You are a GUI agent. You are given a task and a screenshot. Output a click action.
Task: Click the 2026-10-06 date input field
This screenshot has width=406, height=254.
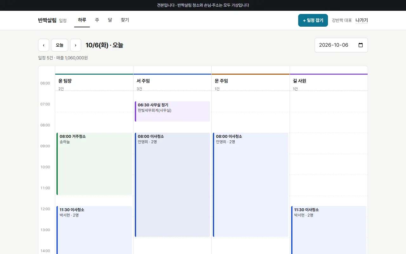(341, 45)
